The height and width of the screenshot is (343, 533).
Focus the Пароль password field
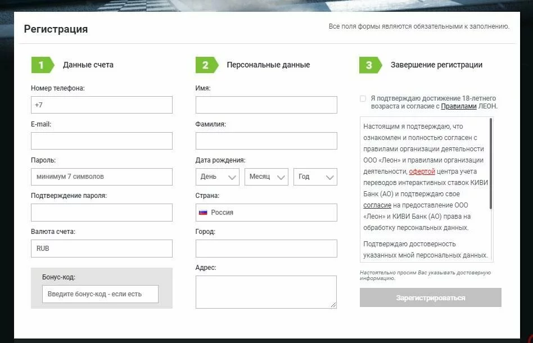[102, 177]
